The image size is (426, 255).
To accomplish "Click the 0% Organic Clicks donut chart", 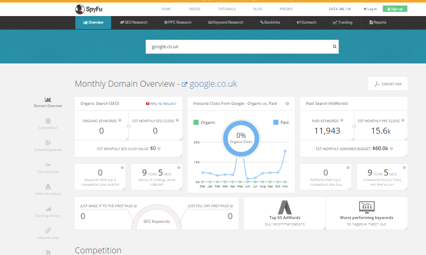I will [241, 138].
